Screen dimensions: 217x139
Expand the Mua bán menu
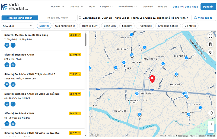click(x=57, y=7)
